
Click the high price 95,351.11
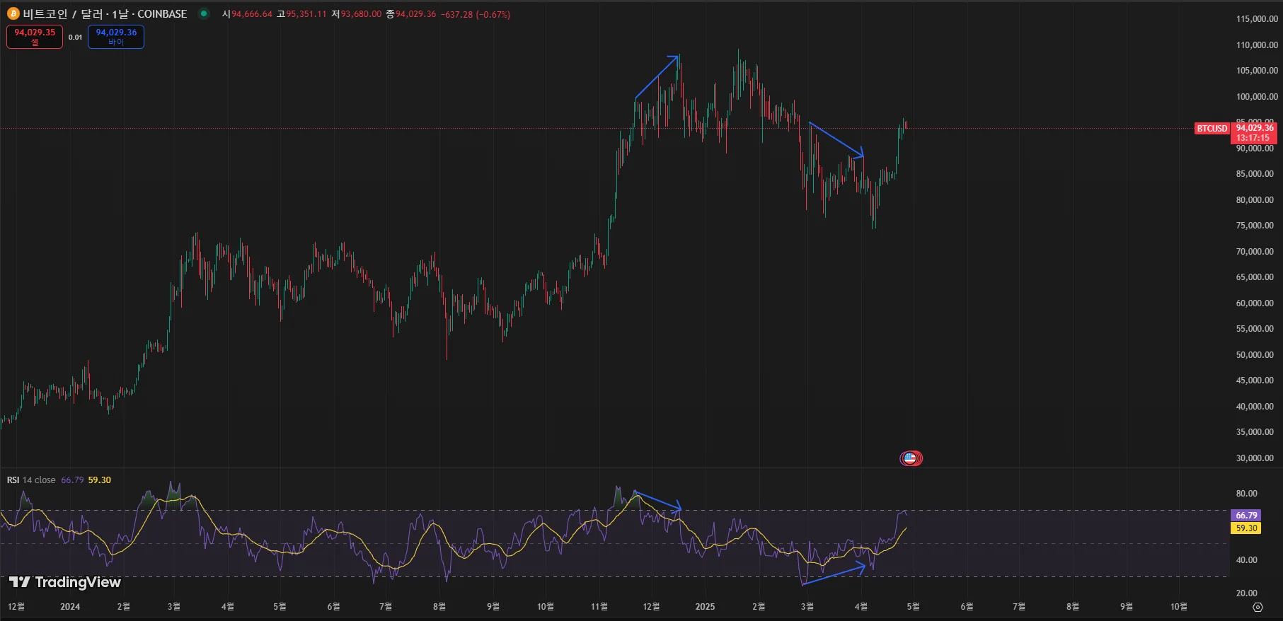(x=306, y=14)
